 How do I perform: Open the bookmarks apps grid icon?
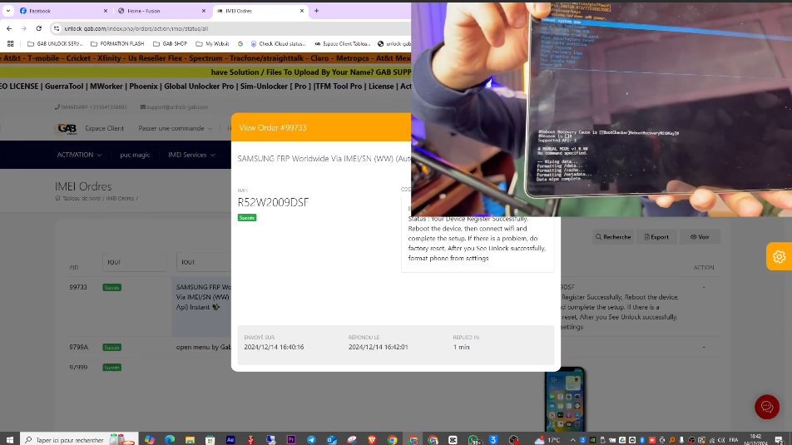click(10, 44)
